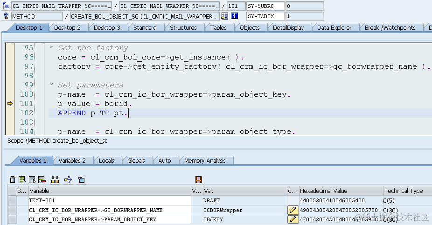Click the Technical Type column header
Screen dimensions: 432x225
click(407, 191)
